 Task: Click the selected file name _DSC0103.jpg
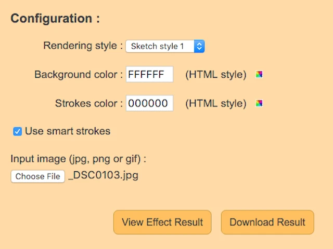104,175
